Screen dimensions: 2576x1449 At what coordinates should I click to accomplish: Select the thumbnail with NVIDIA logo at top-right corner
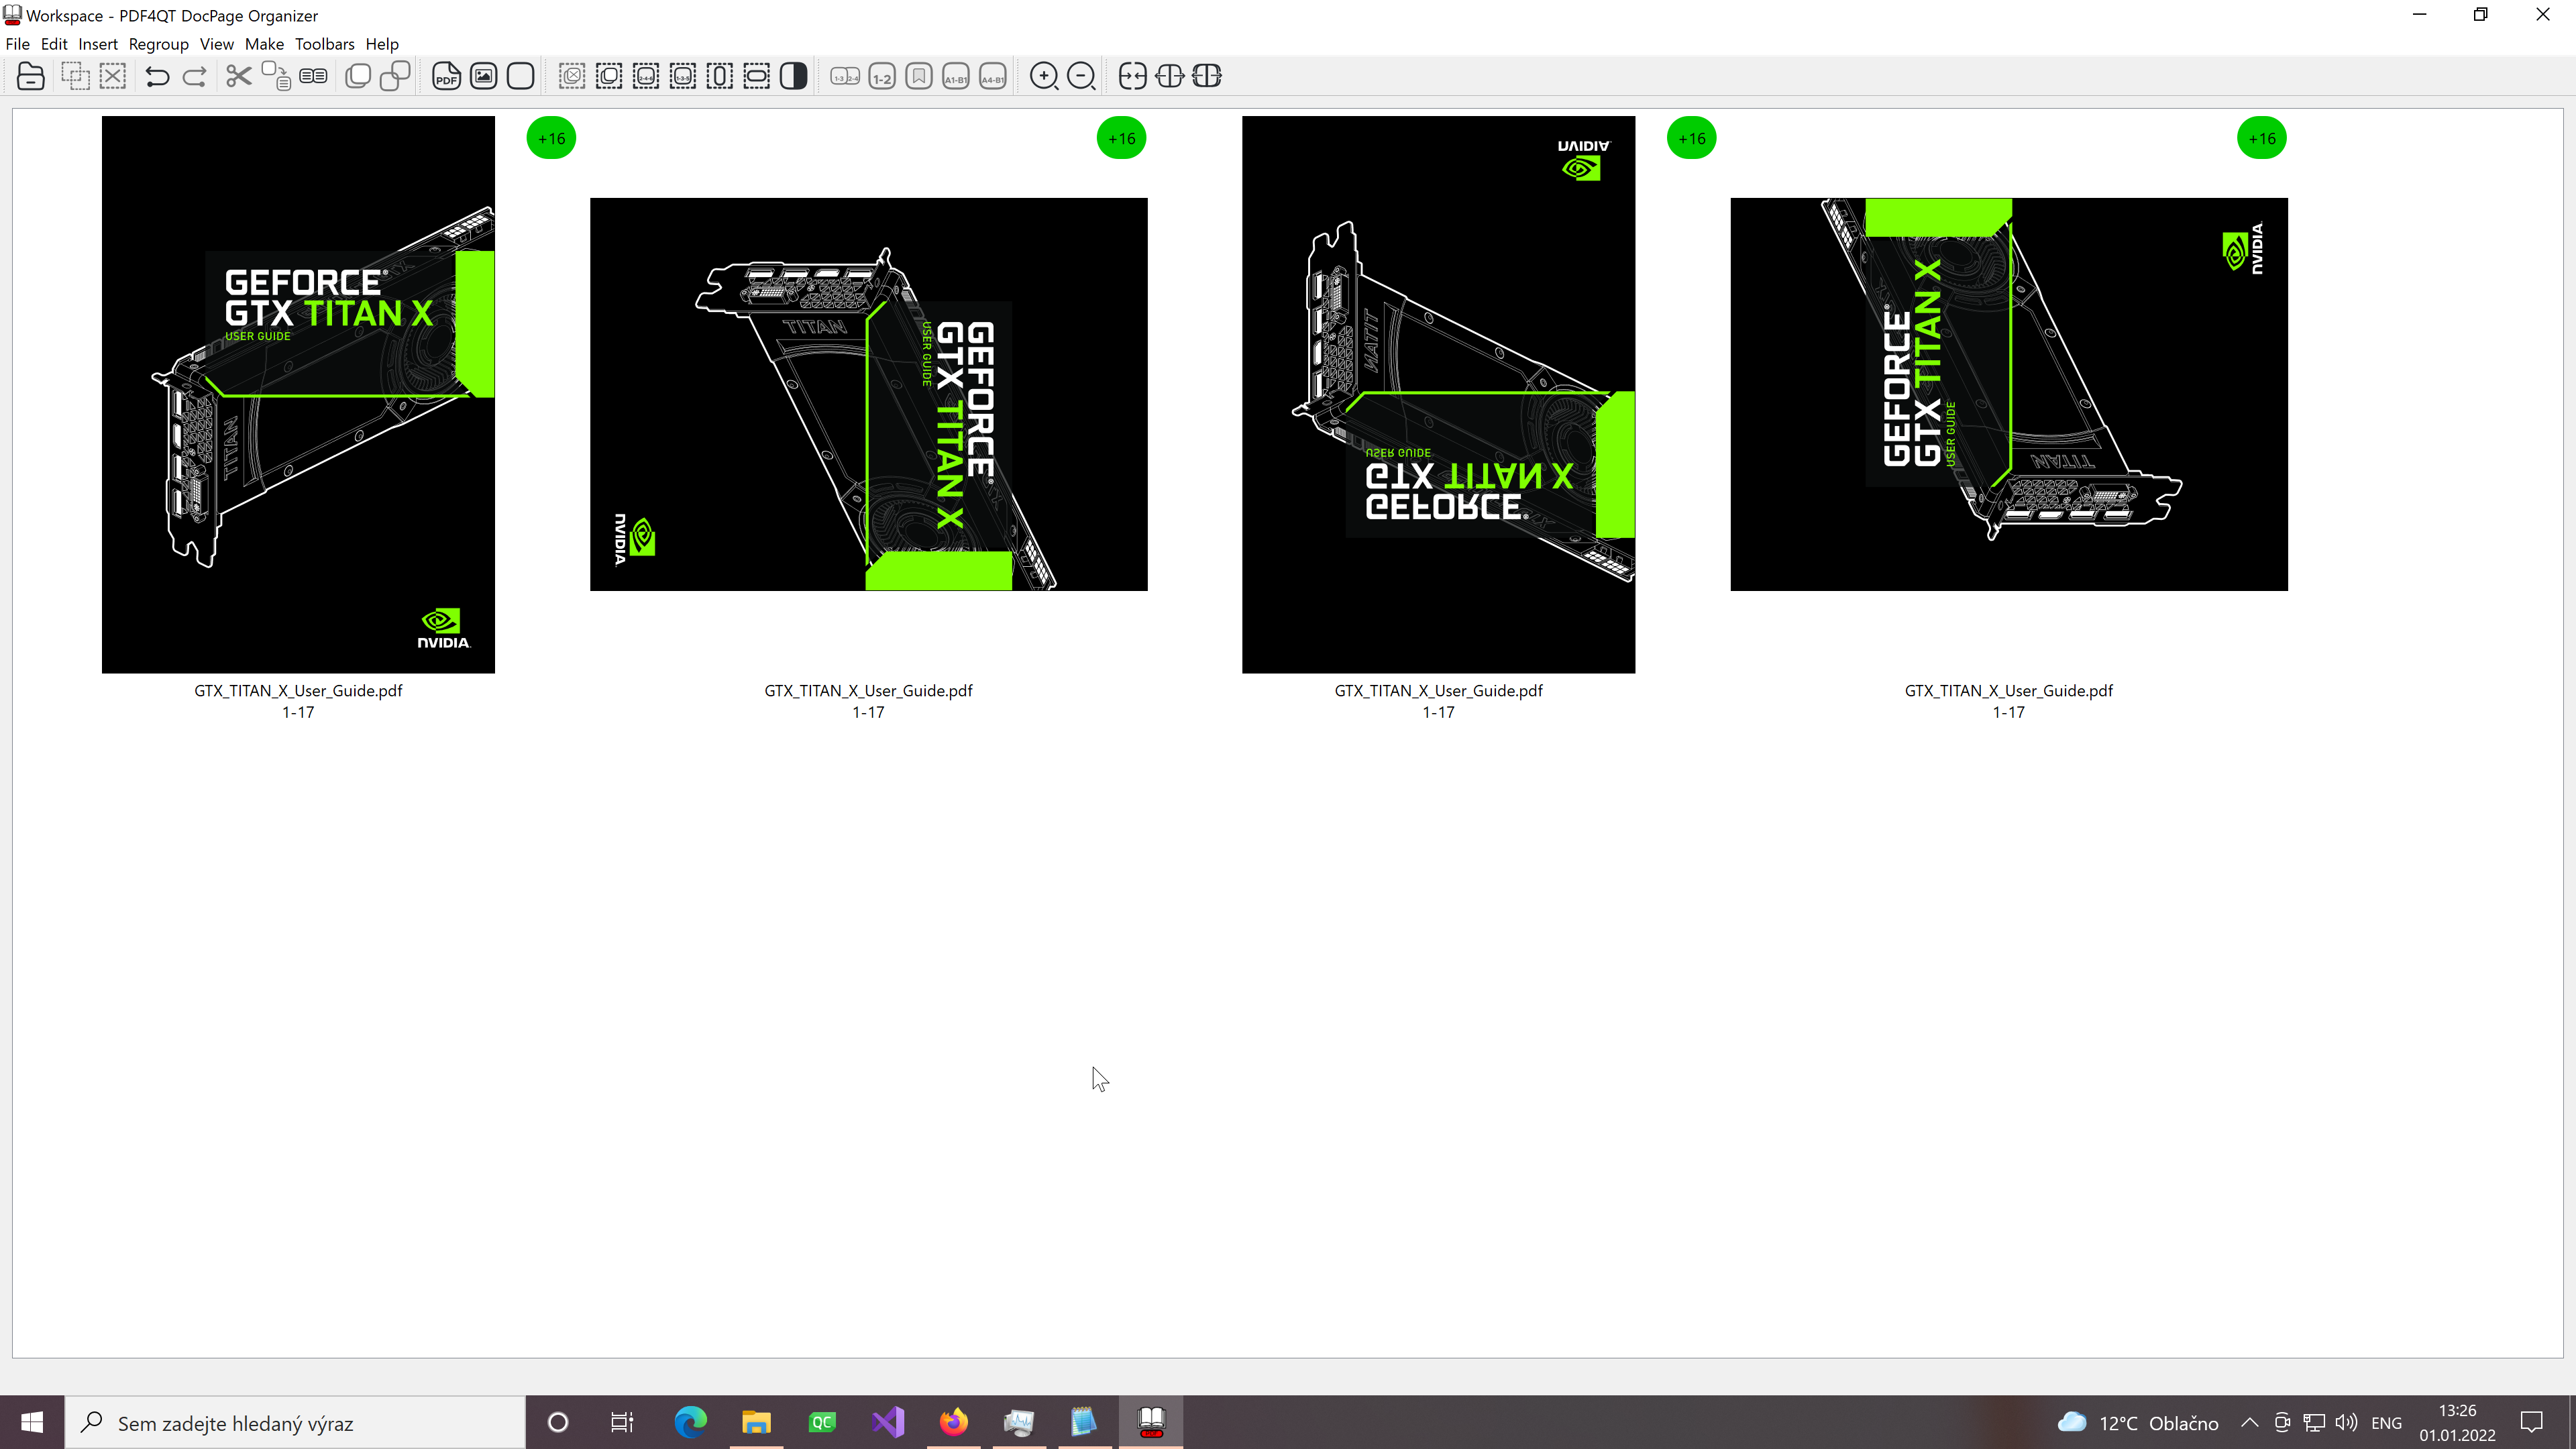point(2009,394)
